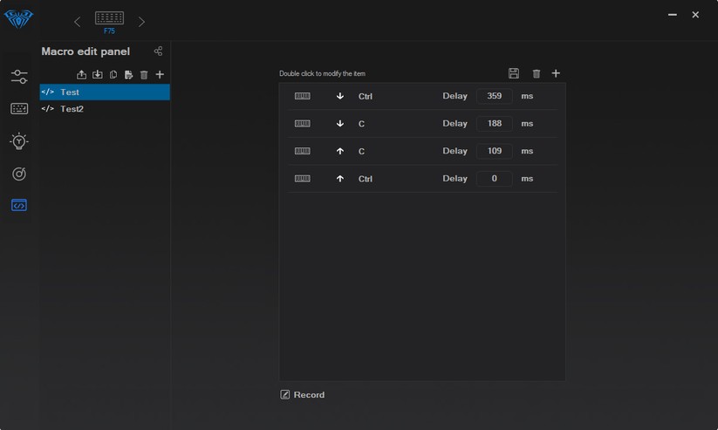This screenshot has width=718, height=430.
Task: Go to next device with right chevron
Action: click(141, 21)
